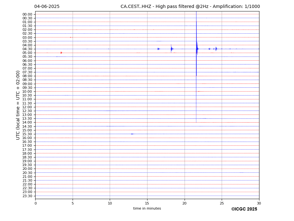Image resolution: width=294 pixels, height=221 pixels.
Task: Click the 23:00 time row label
Action: (x=27, y=192)
